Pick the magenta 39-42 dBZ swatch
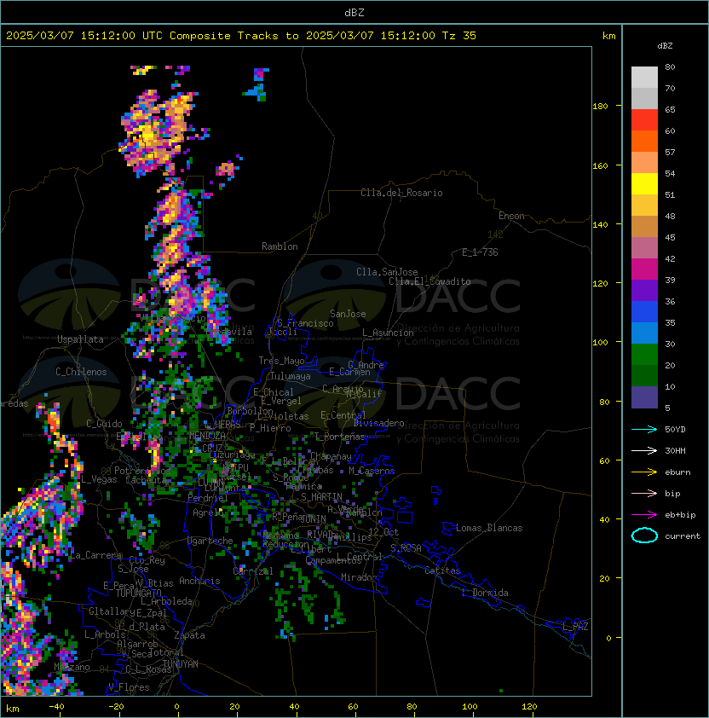709x718 pixels. [x=644, y=269]
